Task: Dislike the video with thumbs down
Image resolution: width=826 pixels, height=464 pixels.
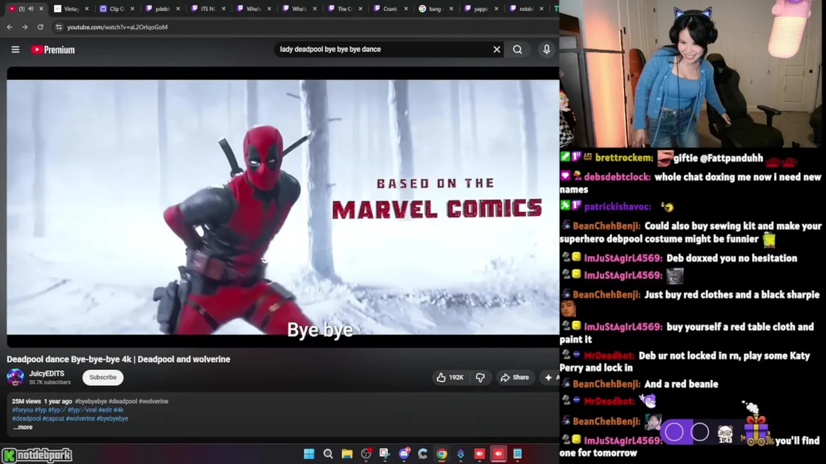Action: click(480, 377)
